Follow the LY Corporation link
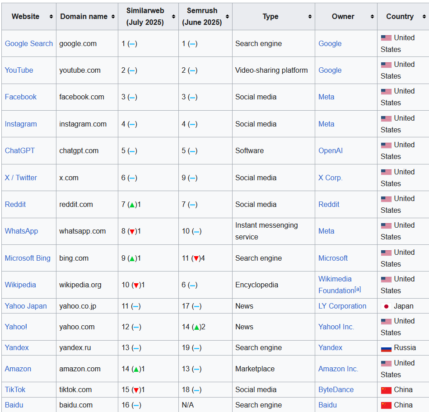429x412 pixels. (x=342, y=306)
